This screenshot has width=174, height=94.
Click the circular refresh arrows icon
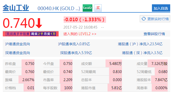point(144,19)
